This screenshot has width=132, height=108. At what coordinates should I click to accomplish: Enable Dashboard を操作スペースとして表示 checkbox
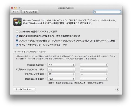coord(17,32)
